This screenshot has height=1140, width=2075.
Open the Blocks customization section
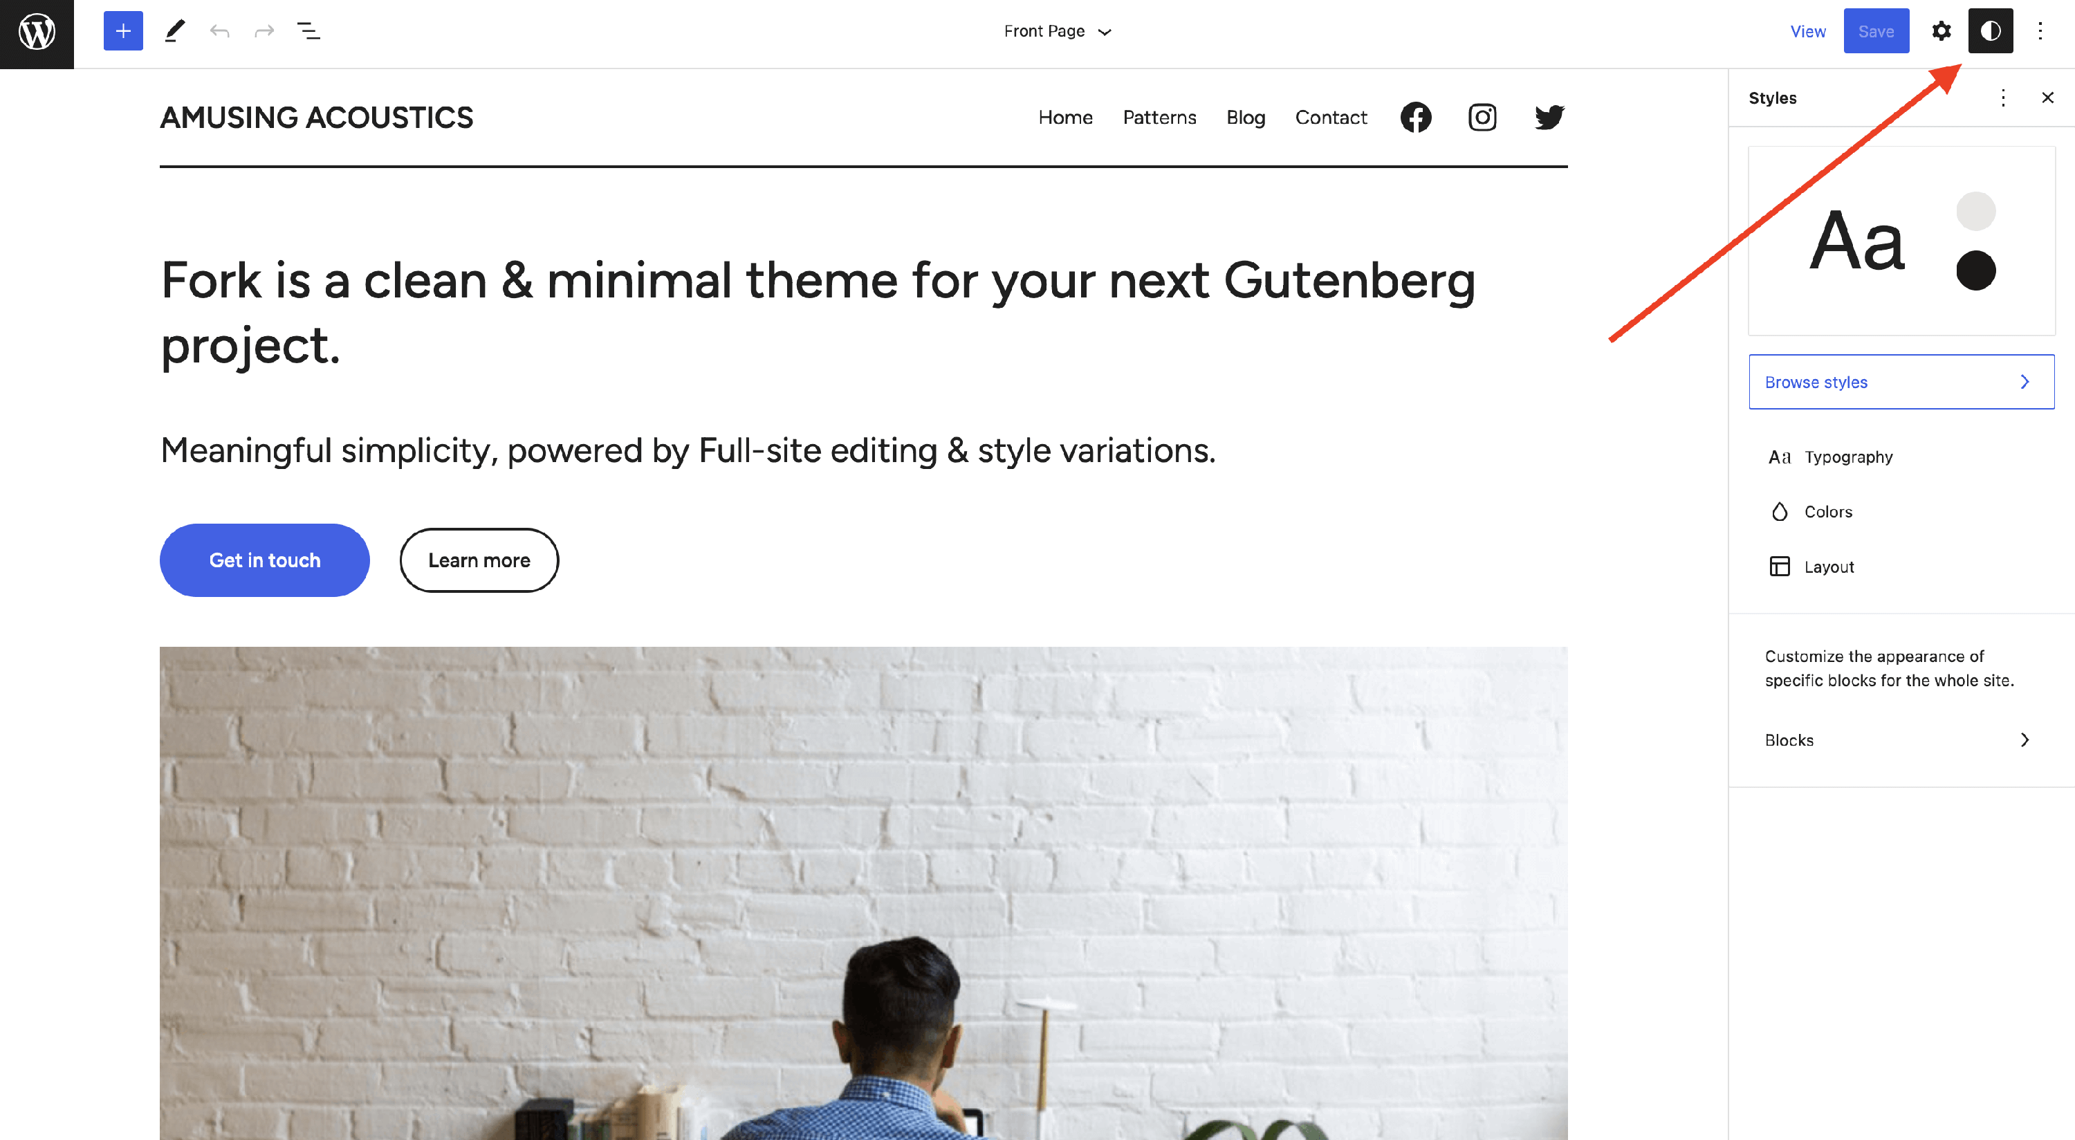pos(1897,740)
